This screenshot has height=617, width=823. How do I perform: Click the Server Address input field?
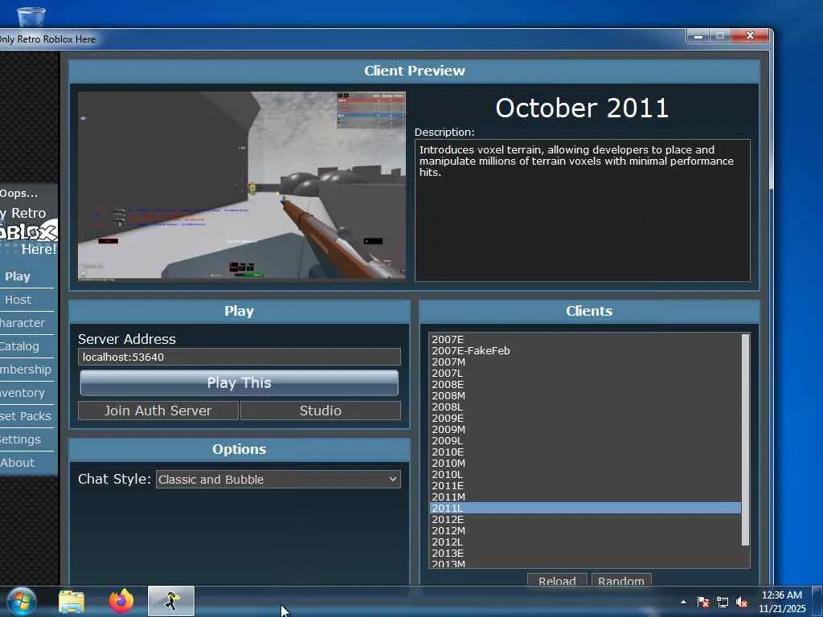tap(240, 357)
